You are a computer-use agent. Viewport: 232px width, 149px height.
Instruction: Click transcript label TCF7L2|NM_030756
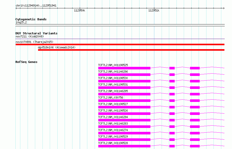click(111, 98)
